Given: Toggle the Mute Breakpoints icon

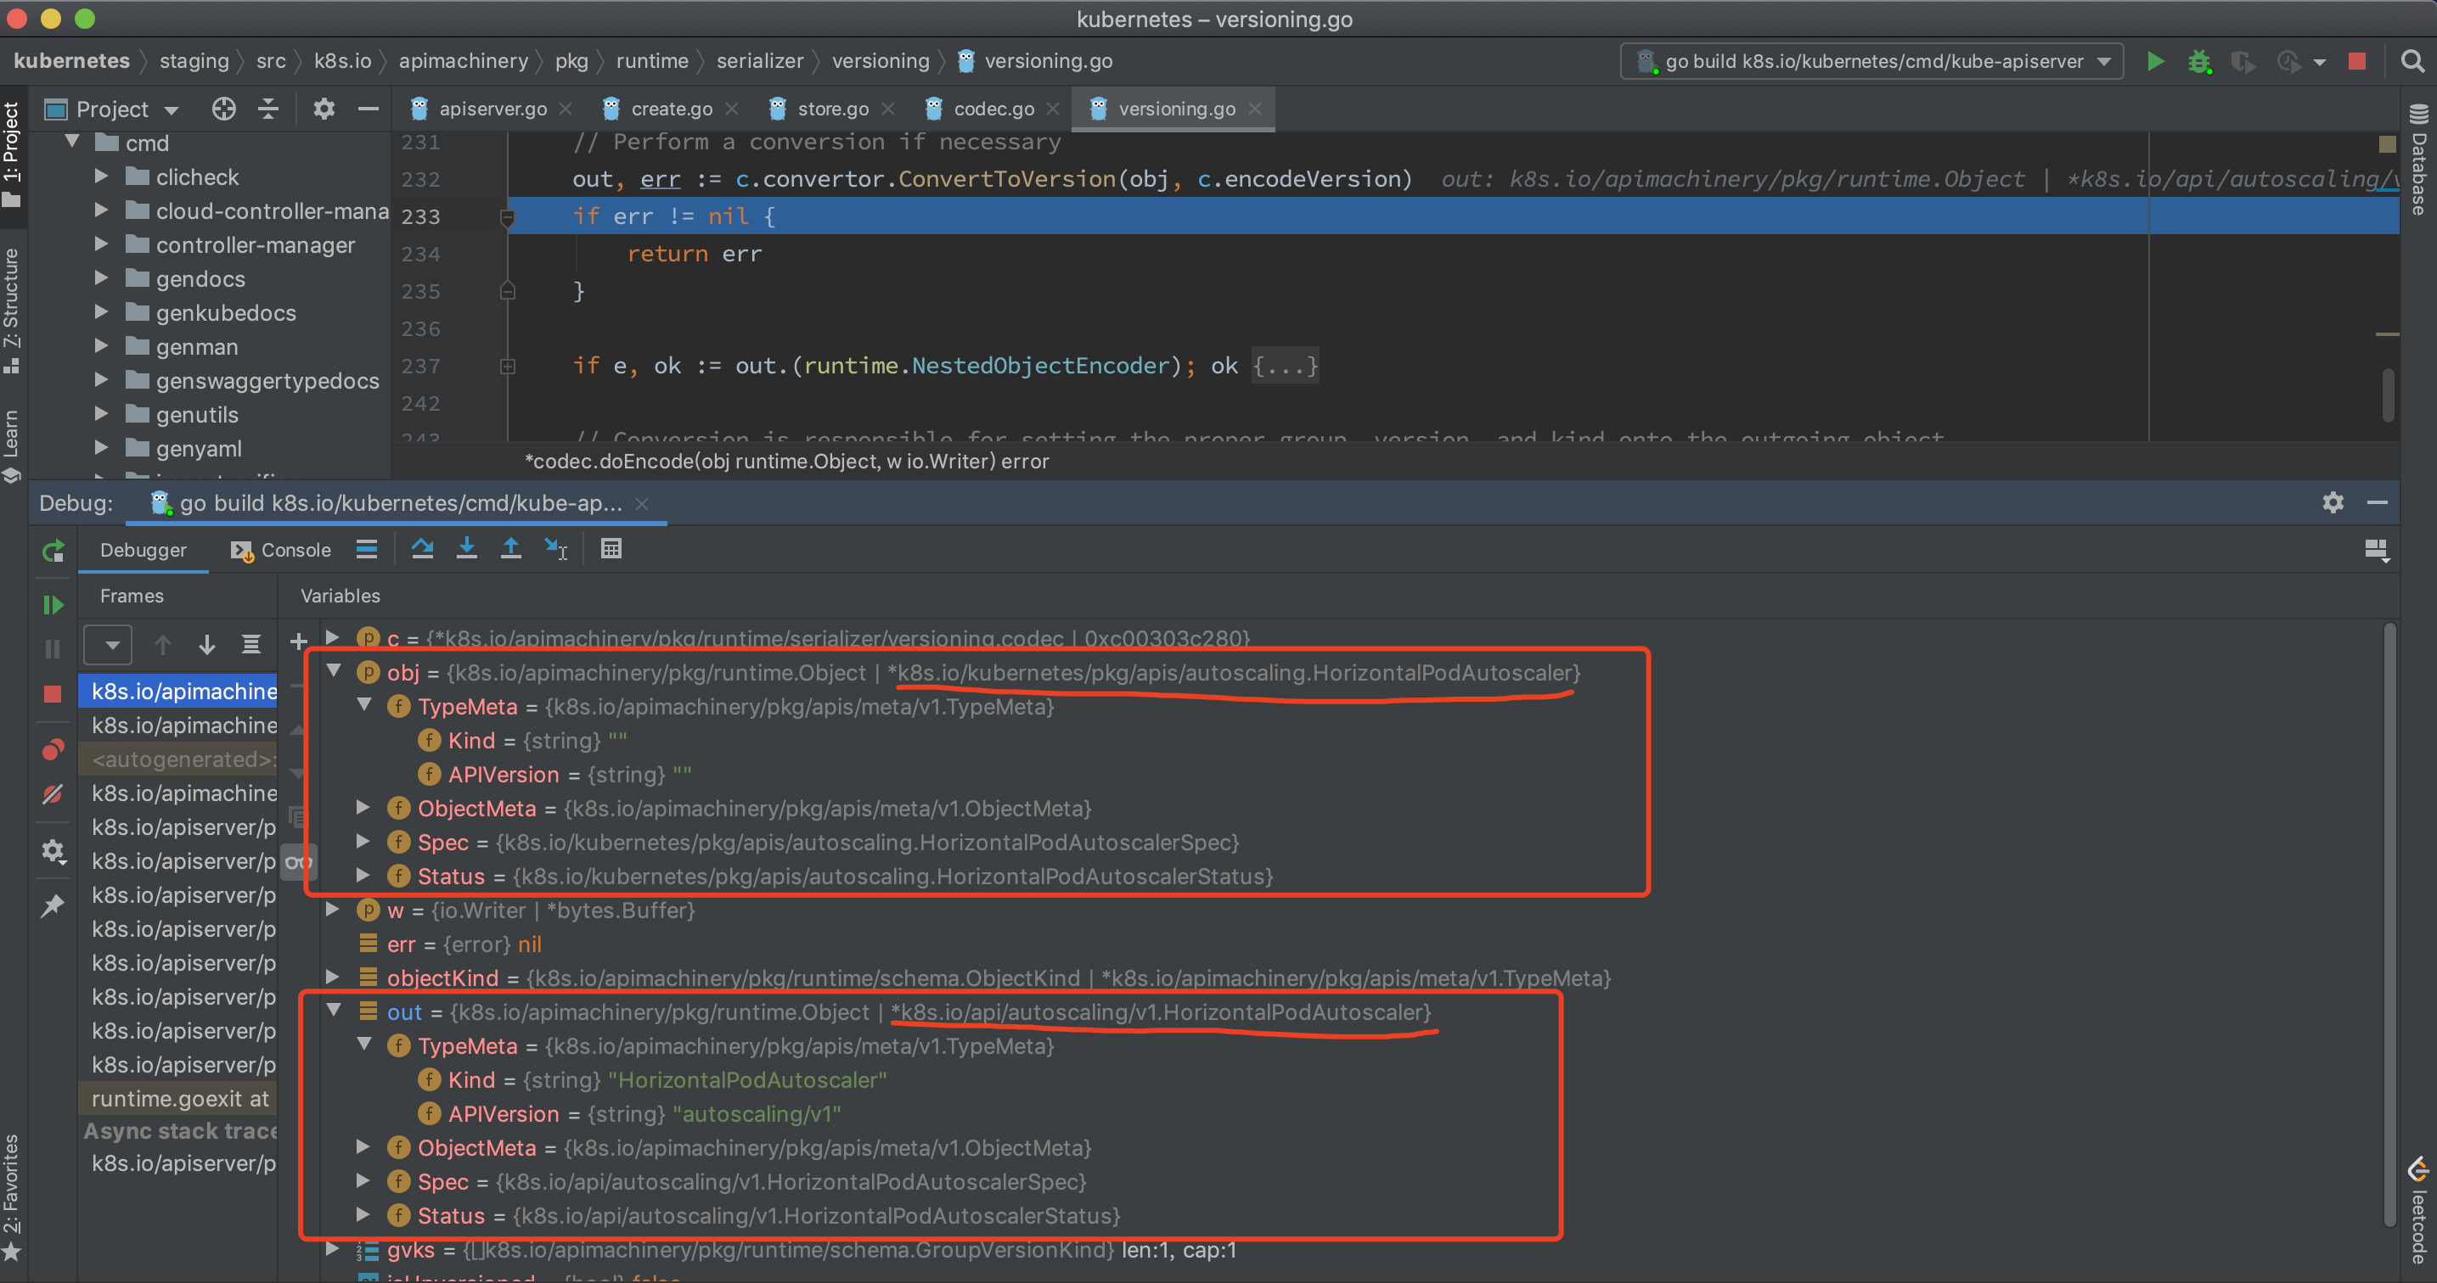Looking at the screenshot, I should tap(53, 794).
